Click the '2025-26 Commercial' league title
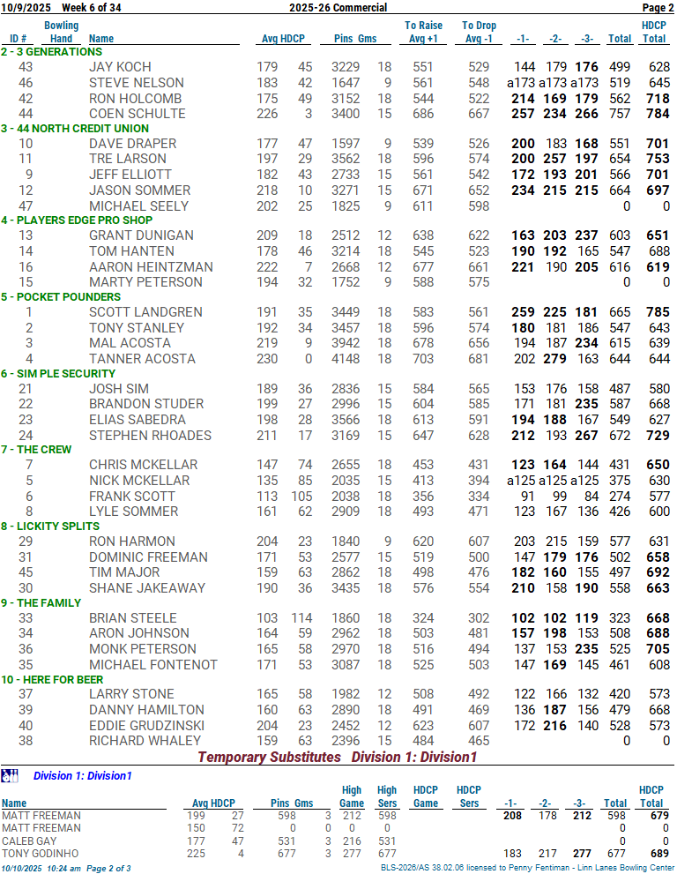Viewport: 677px width, 874px height. pyautogui.click(x=338, y=8)
